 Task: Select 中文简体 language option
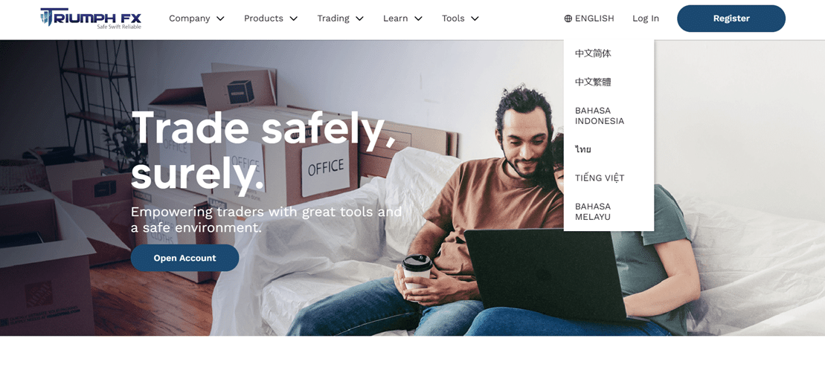coord(593,53)
